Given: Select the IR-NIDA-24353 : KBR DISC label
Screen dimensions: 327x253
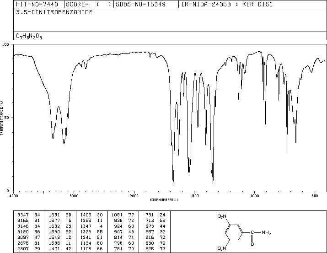Looking at the screenshot, I should [227, 4].
